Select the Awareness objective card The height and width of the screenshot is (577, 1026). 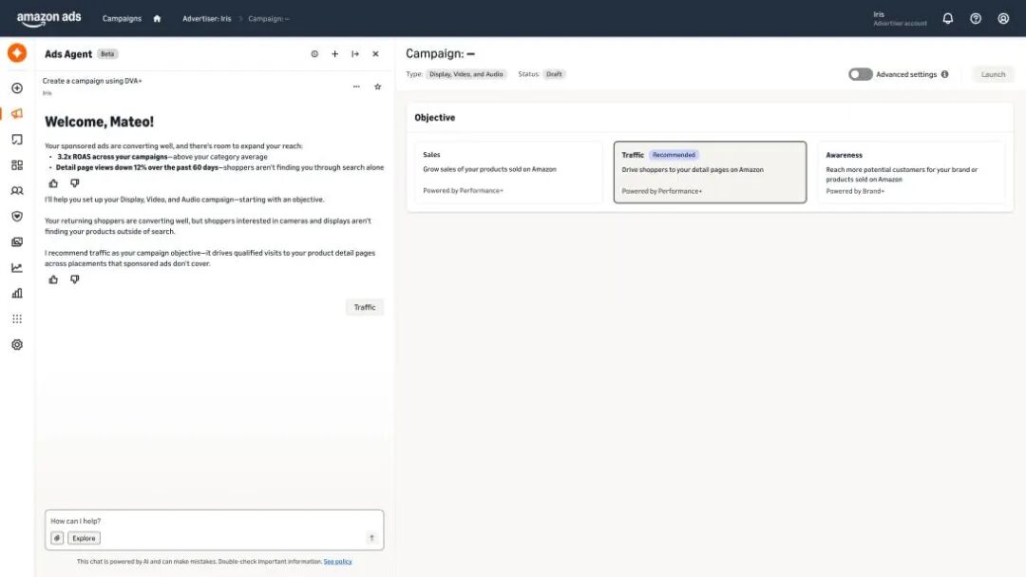point(911,172)
